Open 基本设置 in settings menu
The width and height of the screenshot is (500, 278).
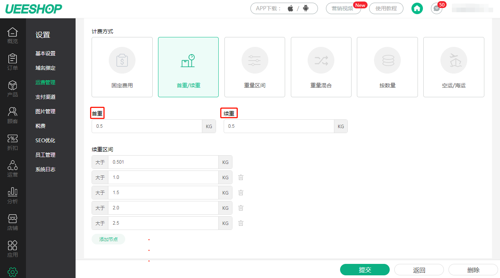45,53
